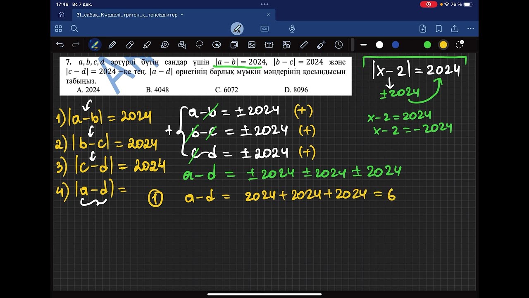Viewport: 529px width, 298px height.
Task: Tap answer option D. 8096
Action: point(296,89)
